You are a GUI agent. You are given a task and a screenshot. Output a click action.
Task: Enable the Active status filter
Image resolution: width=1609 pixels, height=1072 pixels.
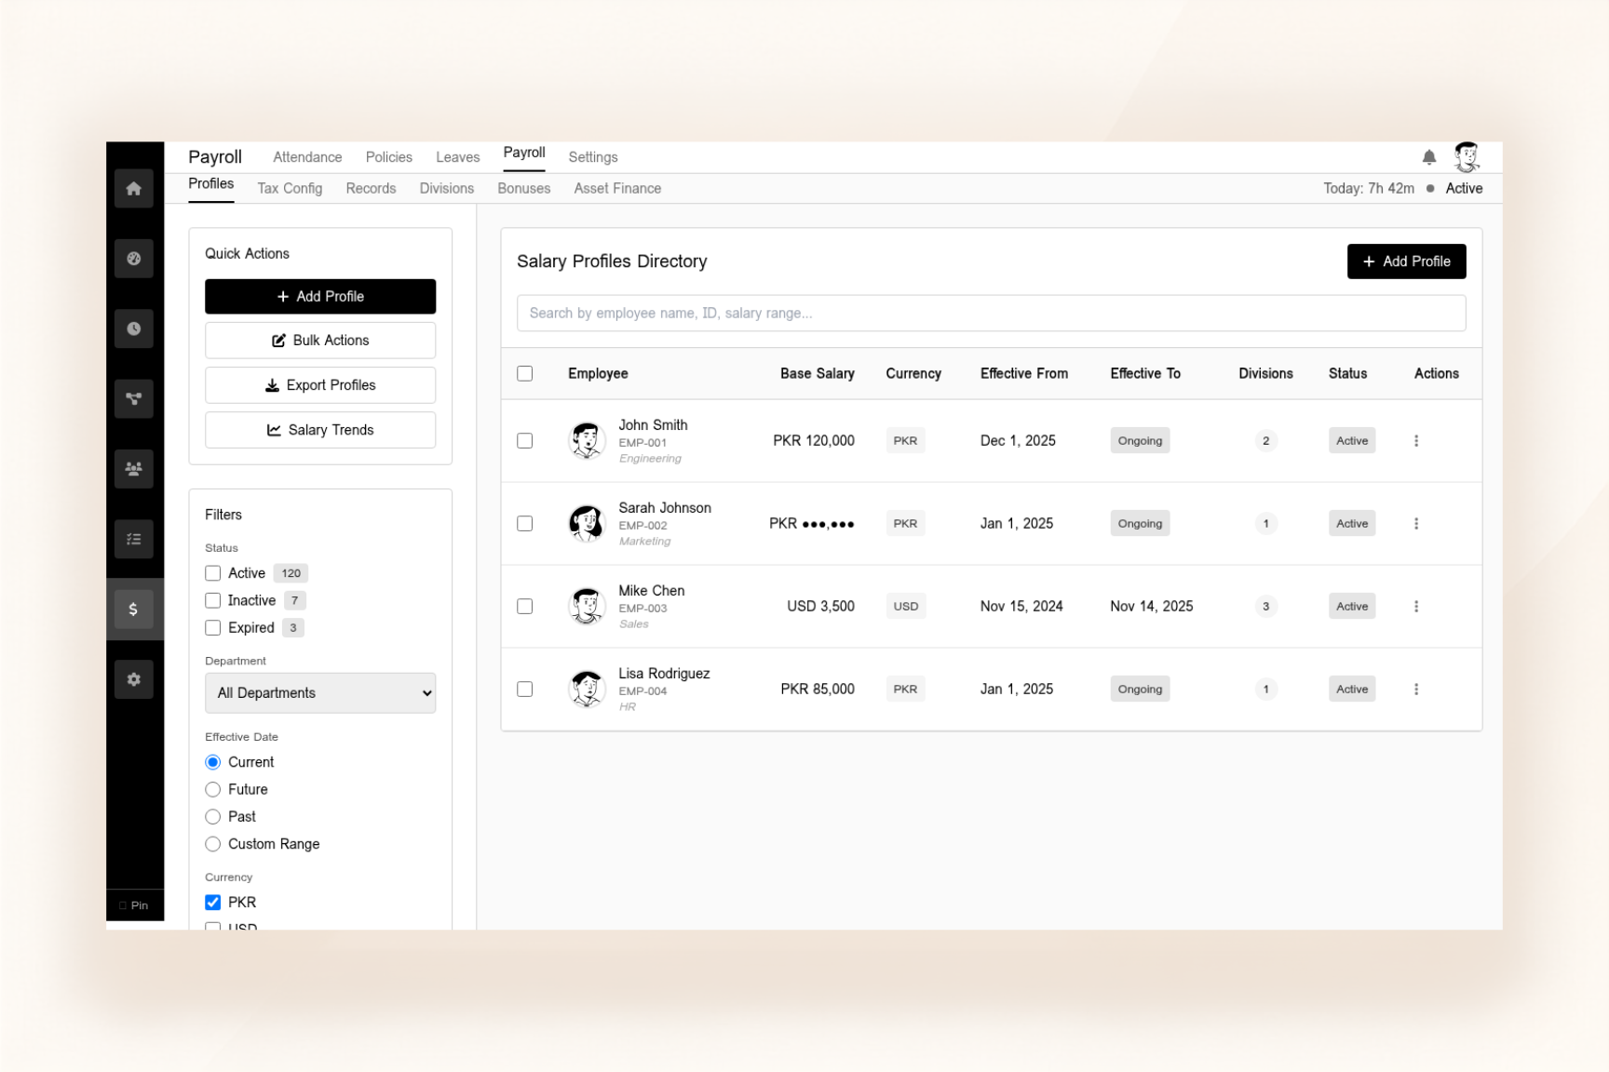tap(213, 573)
